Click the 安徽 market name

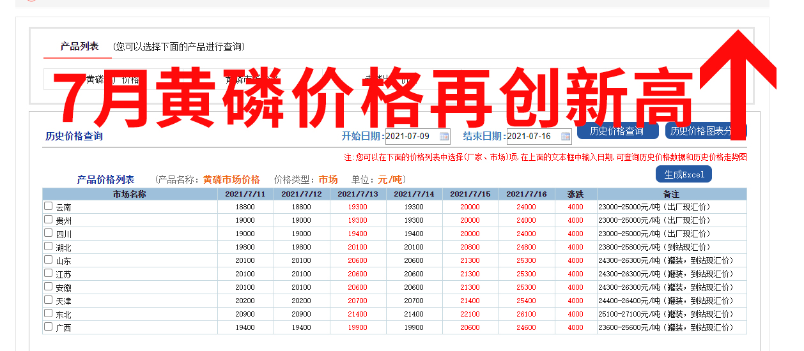pyautogui.click(x=63, y=288)
